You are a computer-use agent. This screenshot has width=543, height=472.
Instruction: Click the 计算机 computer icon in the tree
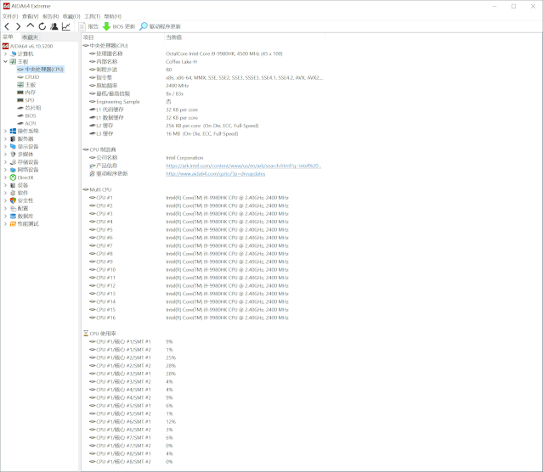pyautogui.click(x=13, y=53)
